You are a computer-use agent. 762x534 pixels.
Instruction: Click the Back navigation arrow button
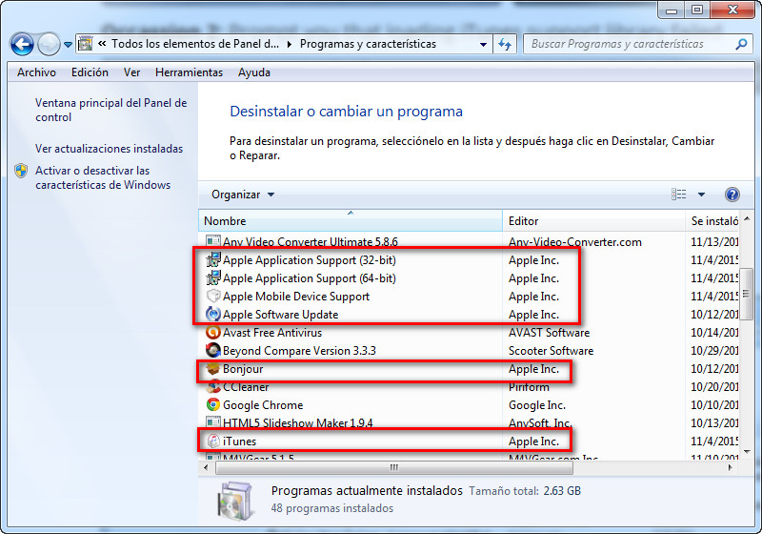click(22, 44)
